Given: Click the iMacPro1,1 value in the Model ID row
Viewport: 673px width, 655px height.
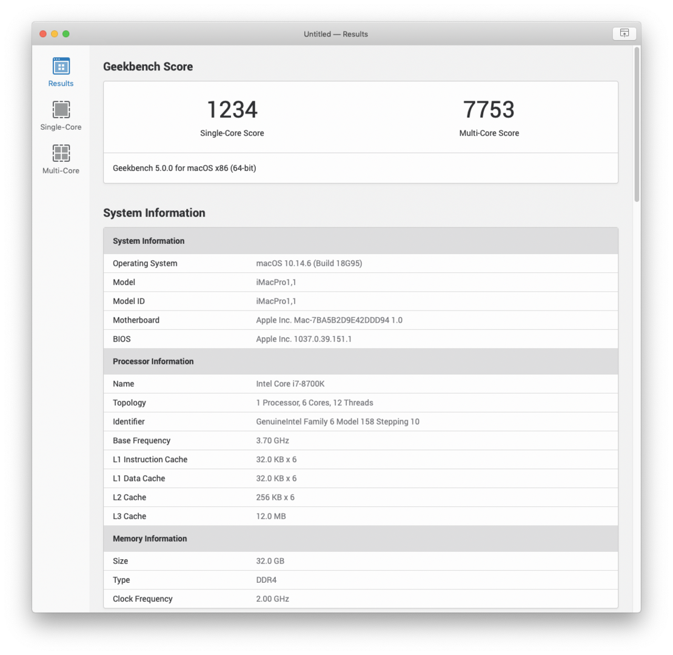Looking at the screenshot, I should click(x=276, y=301).
